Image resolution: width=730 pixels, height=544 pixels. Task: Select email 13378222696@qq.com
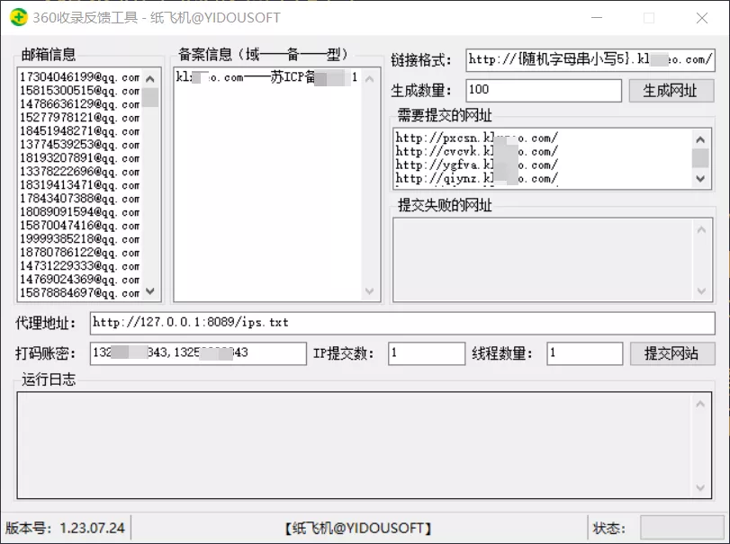tap(79, 172)
